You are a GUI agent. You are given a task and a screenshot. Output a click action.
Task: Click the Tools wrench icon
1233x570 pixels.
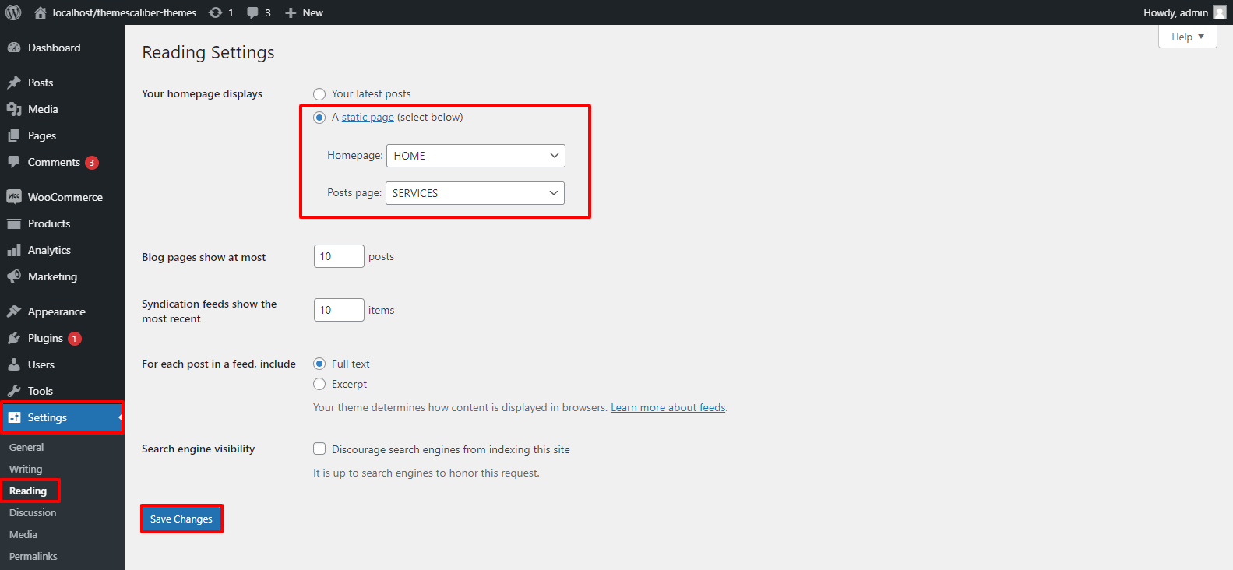pos(14,391)
